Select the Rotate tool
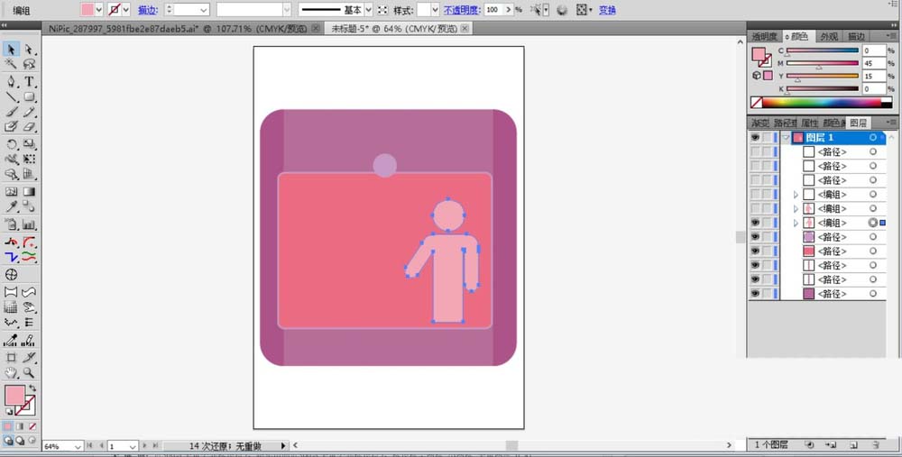Screen dimensions: 902x457 (12, 144)
